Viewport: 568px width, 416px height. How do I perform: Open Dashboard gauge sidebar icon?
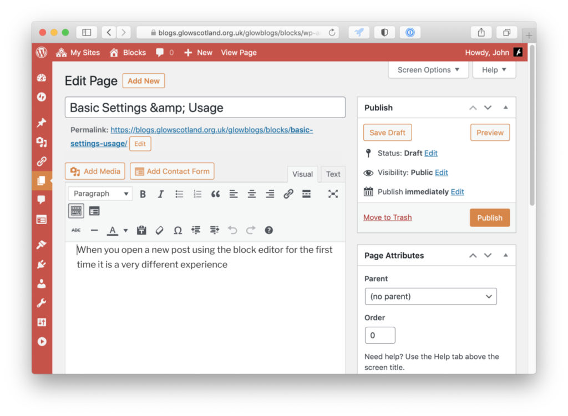click(x=42, y=78)
